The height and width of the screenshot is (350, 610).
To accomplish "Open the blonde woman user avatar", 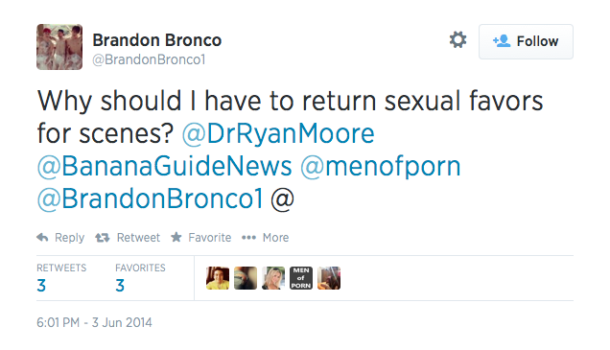I will point(273,278).
